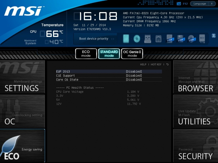218x163 pixels.
Task: Change the Core C6 State Disabled value
Action: pos(134,80)
